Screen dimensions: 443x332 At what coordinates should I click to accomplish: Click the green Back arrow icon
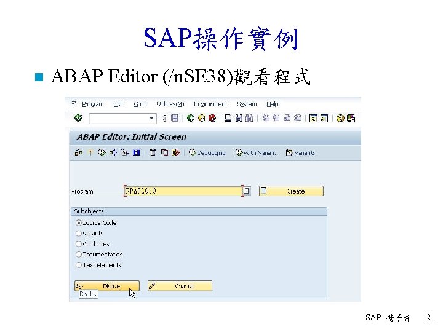pos(191,118)
